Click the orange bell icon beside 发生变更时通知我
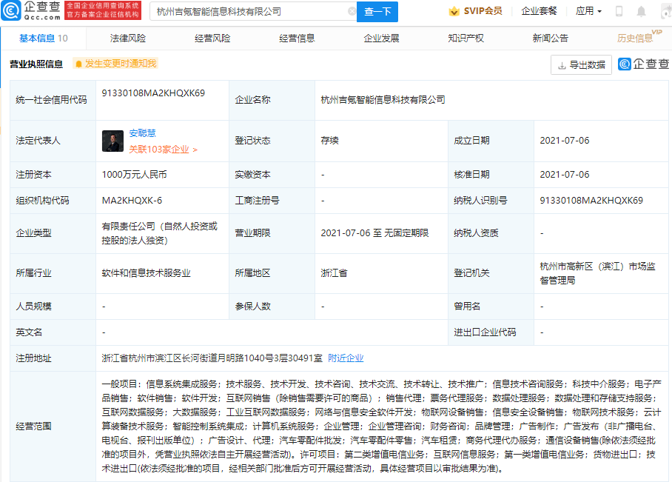 pos(78,64)
